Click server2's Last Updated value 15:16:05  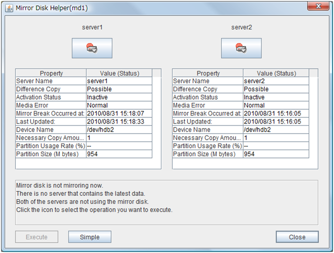point(276,121)
